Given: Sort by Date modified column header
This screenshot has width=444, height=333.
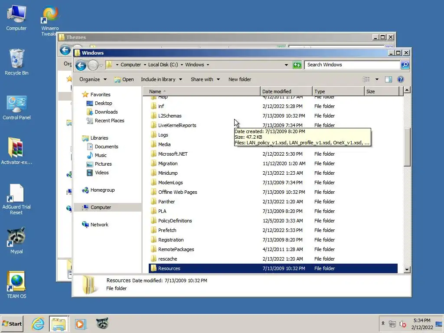Looking at the screenshot, I should point(286,91).
